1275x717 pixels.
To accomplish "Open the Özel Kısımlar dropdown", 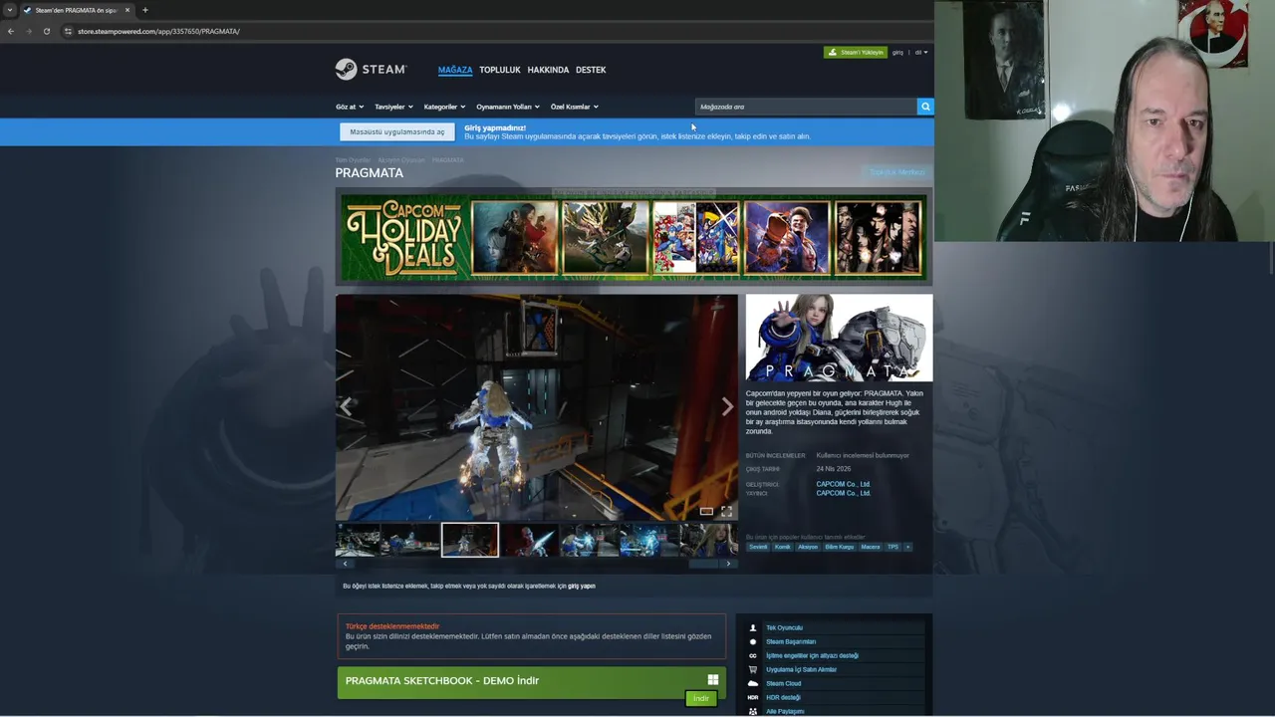I will pos(575,107).
